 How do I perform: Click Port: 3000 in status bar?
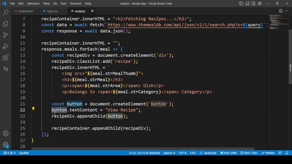coord(228,153)
